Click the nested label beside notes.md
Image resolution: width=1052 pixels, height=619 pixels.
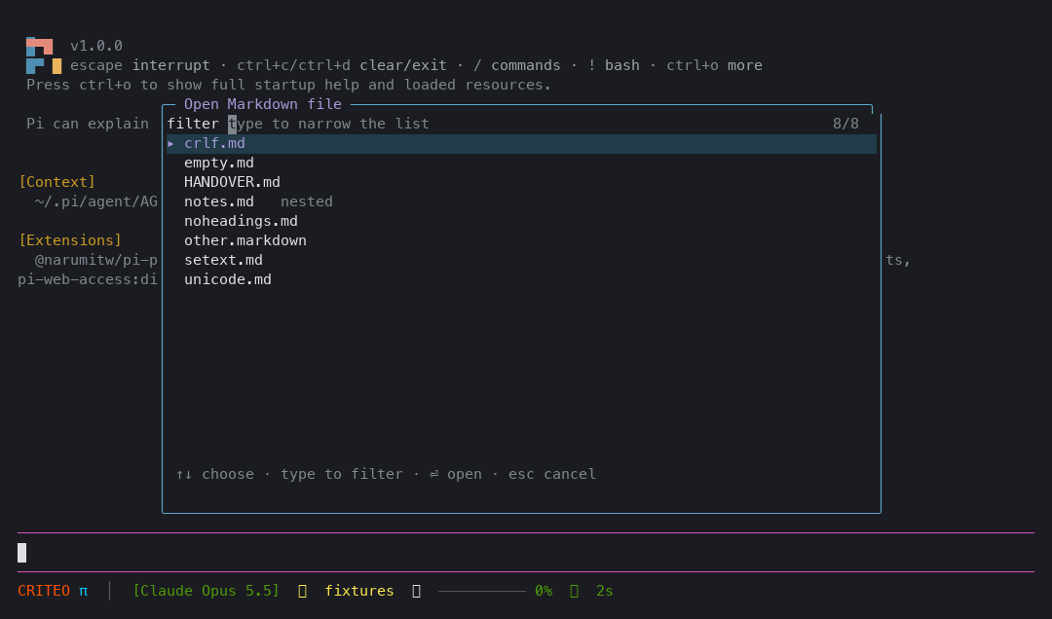307,201
